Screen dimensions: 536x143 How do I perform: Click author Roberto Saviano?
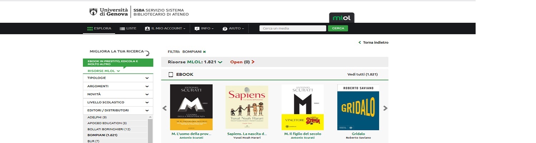point(358,138)
